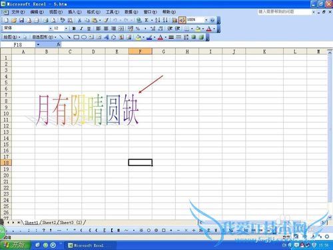Run the spelling check tool

[x=63, y=20]
